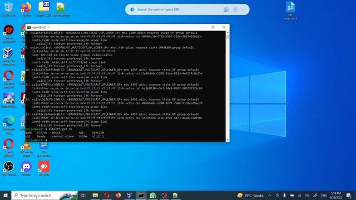Close the sajjad@u22 terminal window
The width and height of the screenshot is (356, 200).
tap(224, 27)
